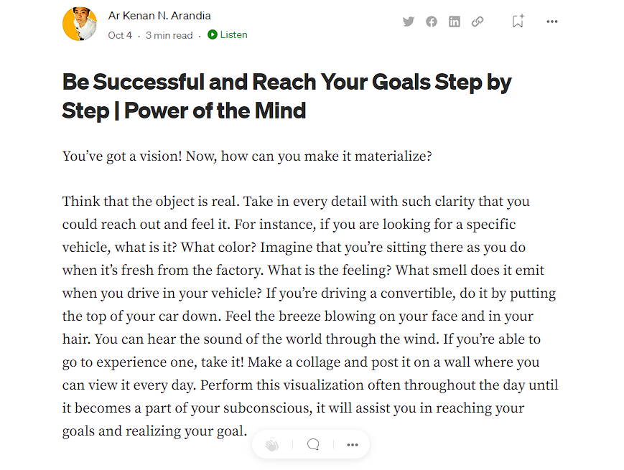
Task: Share the article on Facebook
Action: pos(432,22)
